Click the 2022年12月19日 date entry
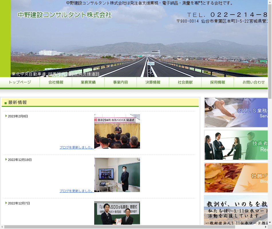272x229 pixels. coord(20,160)
